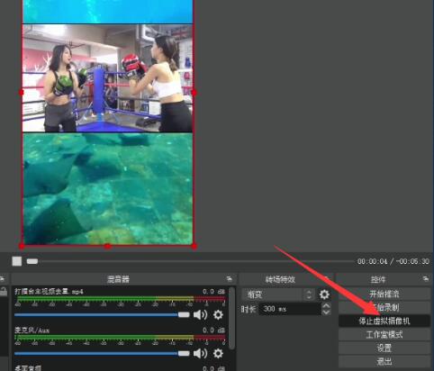
Task: Toggle the source lock padlock icon
Action: pos(4,292)
